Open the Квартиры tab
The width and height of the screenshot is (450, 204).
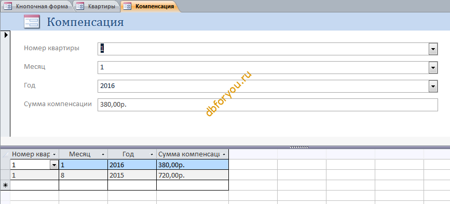point(97,6)
